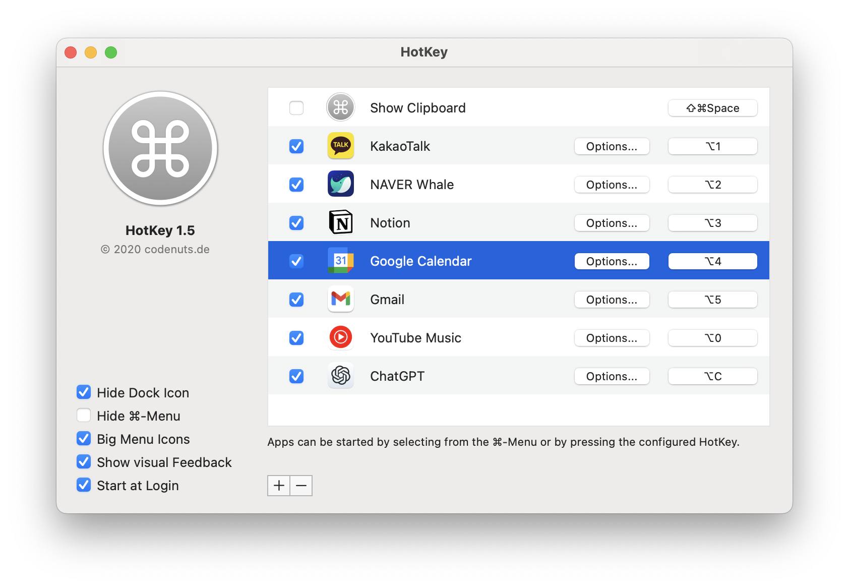
Task: Click the large HotKey command logo
Action: pos(160,149)
